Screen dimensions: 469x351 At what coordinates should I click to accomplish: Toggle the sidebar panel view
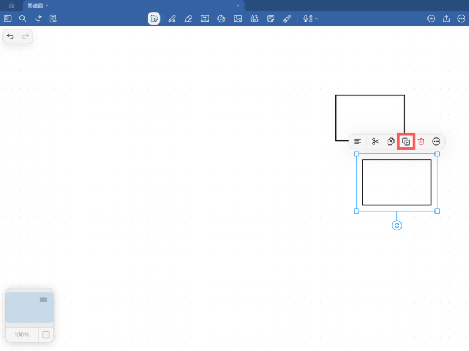pyautogui.click(x=8, y=19)
